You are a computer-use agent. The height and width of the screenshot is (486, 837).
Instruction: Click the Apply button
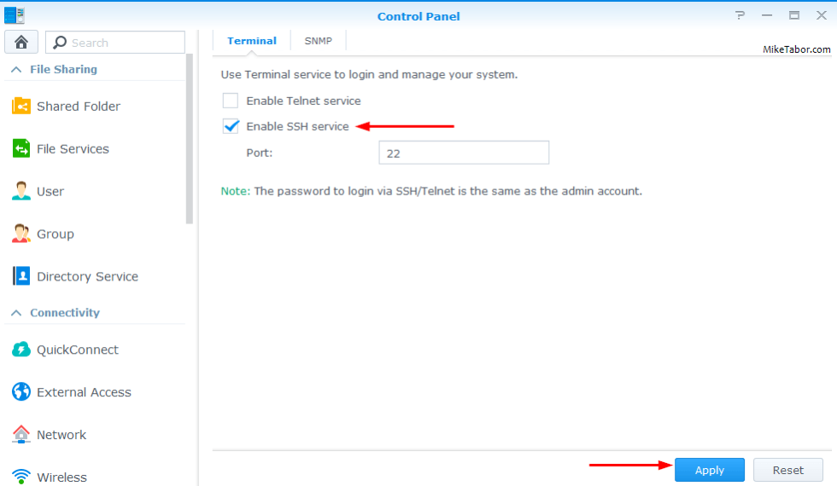pyautogui.click(x=710, y=470)
